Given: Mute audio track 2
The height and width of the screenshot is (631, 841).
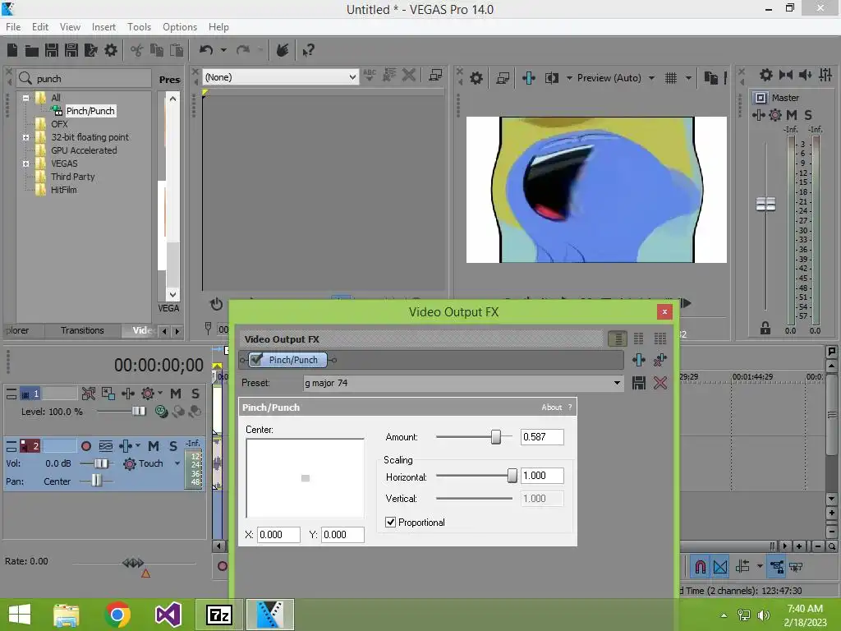Looking at the screenshot, I should [154, 446].
